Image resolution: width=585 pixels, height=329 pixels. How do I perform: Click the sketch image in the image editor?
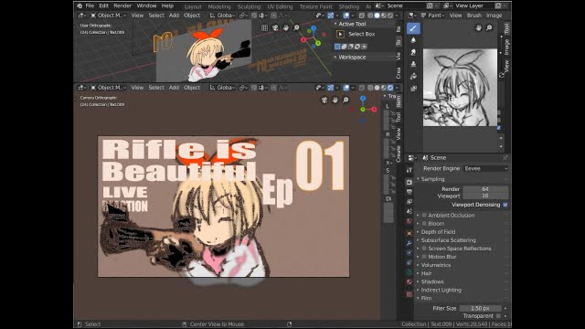pyautogui.click(x=460, y=88)
